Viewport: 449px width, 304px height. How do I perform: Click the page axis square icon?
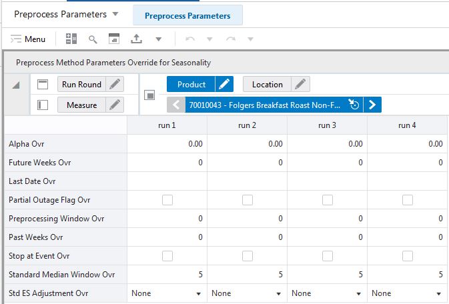[x=149, y=95]
